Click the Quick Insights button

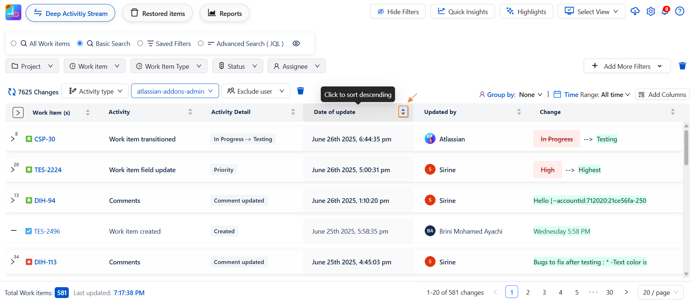[x=462, y=12]
